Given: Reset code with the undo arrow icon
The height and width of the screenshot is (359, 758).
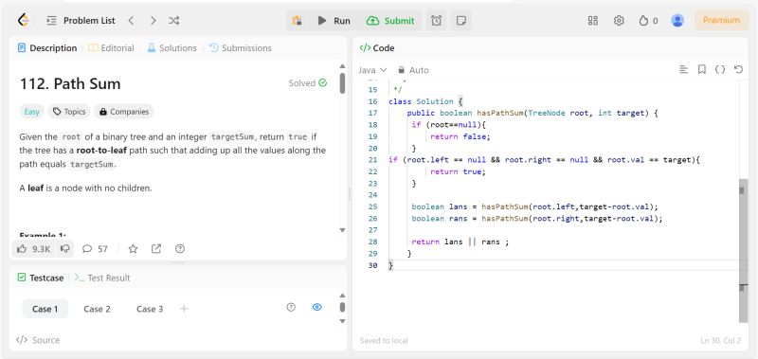Looking at the screenshot, I should (738, 69).
